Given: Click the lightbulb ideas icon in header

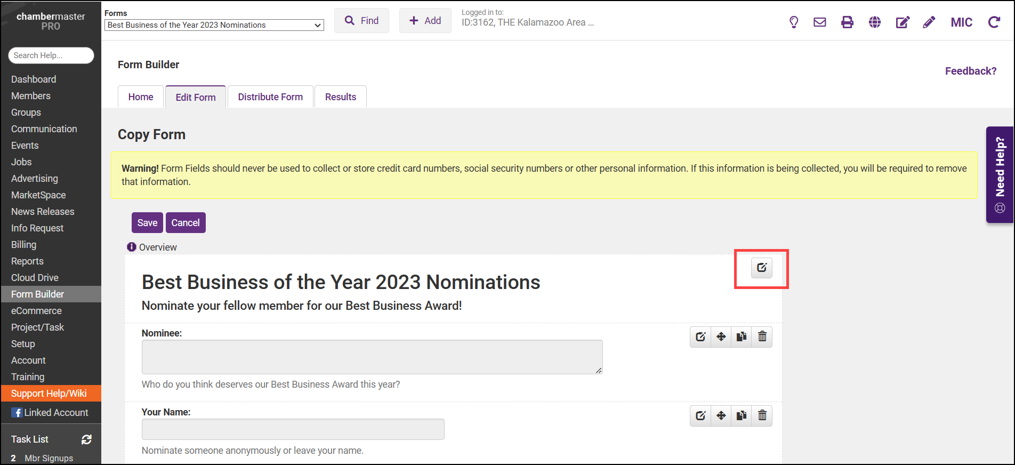Looking at the screenshot, I should [794, 22].
